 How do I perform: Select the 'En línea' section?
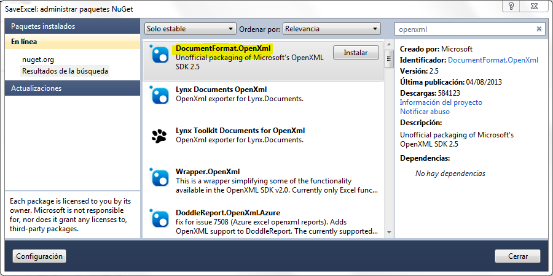coord(73,42)
